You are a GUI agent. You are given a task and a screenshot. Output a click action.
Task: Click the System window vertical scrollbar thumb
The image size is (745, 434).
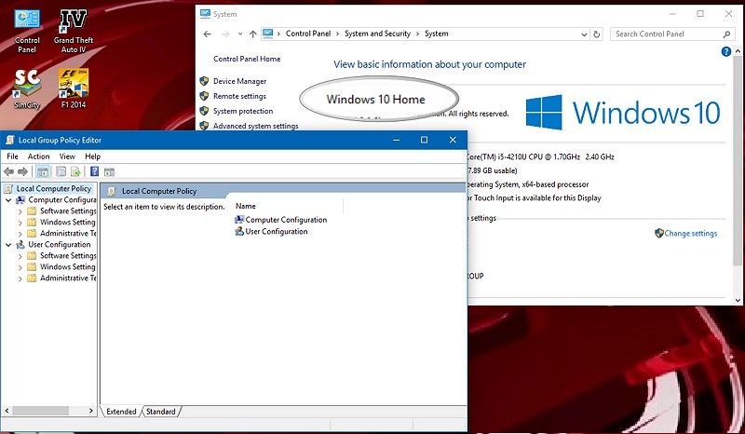click(x=738, y=160)
